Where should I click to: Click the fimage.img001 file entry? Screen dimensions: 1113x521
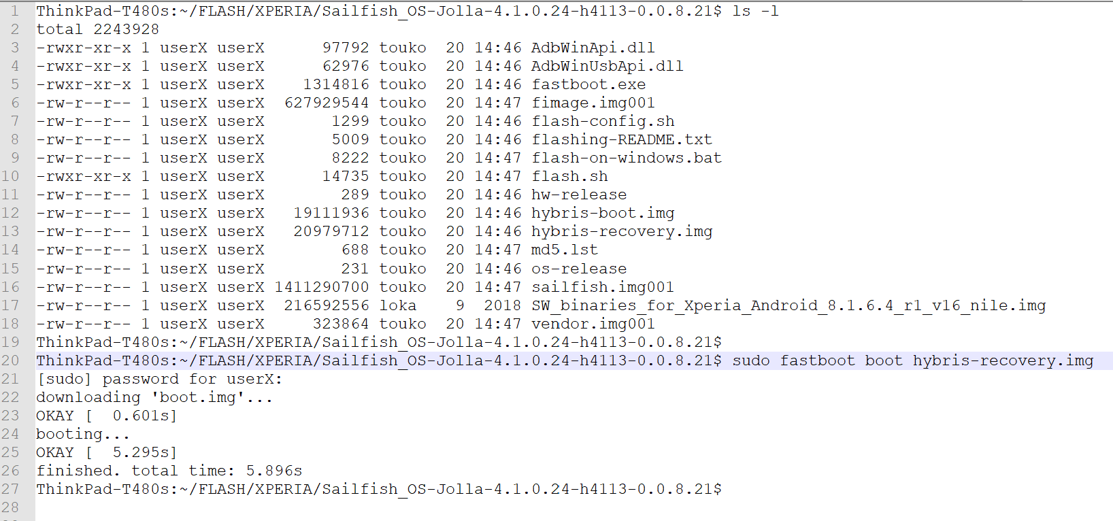[593, 103]
